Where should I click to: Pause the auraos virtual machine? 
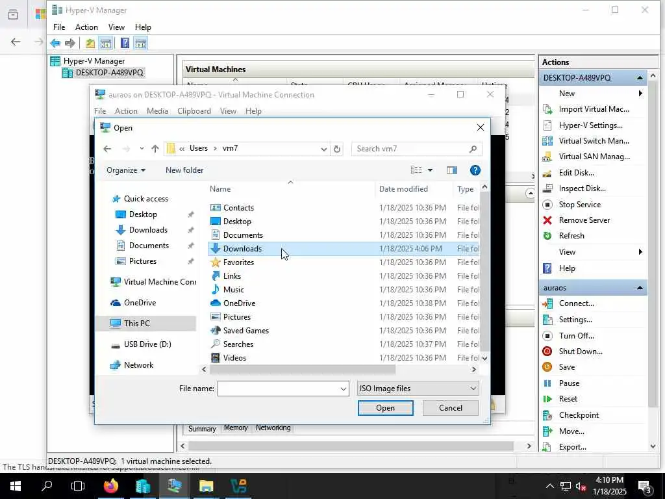point(569,383)
